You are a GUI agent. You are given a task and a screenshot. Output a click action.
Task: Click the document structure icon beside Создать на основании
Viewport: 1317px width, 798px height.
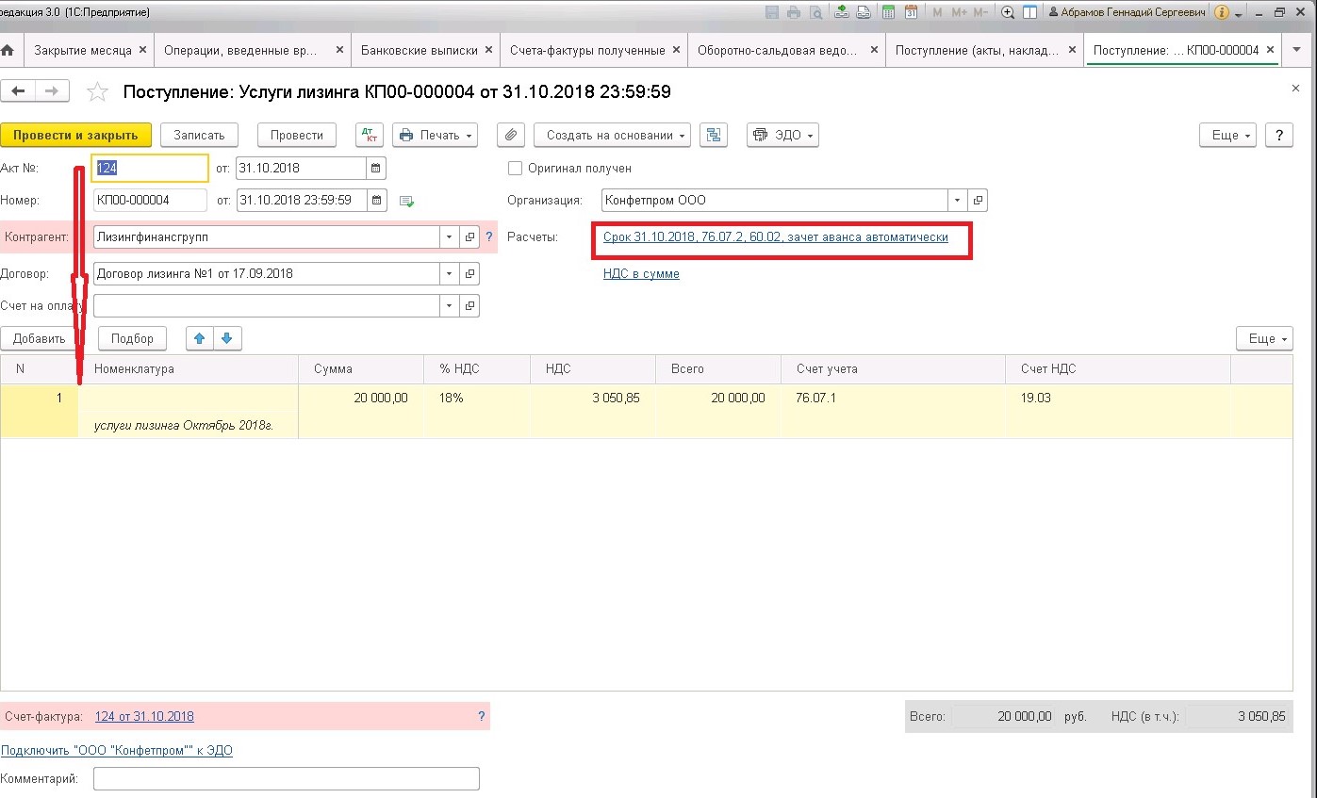click(714, 135)
